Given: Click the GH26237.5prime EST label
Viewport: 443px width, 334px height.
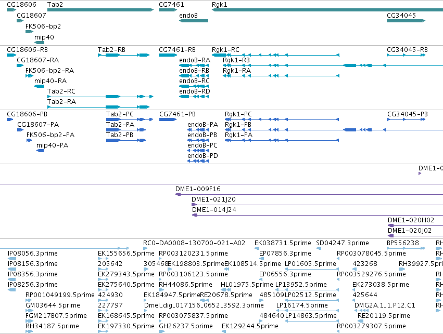Looking at the screenshot, I should click(186, 326).
